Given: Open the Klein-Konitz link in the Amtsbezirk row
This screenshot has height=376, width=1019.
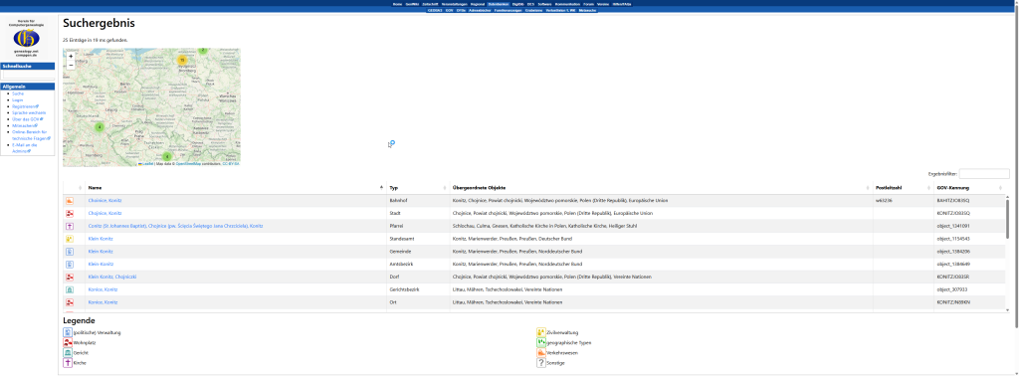Looking at the screenshot, I should click(101, 265).
